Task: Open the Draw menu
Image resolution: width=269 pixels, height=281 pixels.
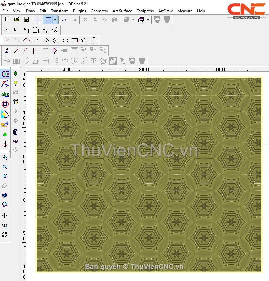Action: [x=30, y=11]
